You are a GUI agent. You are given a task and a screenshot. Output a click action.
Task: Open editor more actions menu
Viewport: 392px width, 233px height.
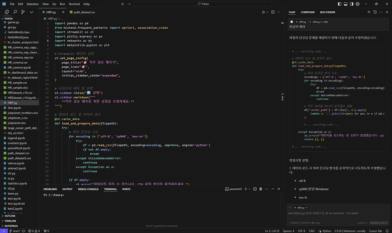click(278, 12)
